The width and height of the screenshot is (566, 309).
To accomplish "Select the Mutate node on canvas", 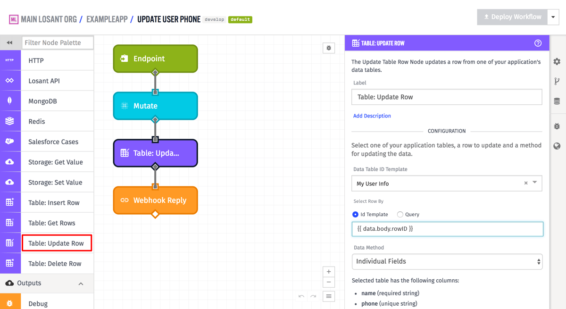I will coord(155,106).
